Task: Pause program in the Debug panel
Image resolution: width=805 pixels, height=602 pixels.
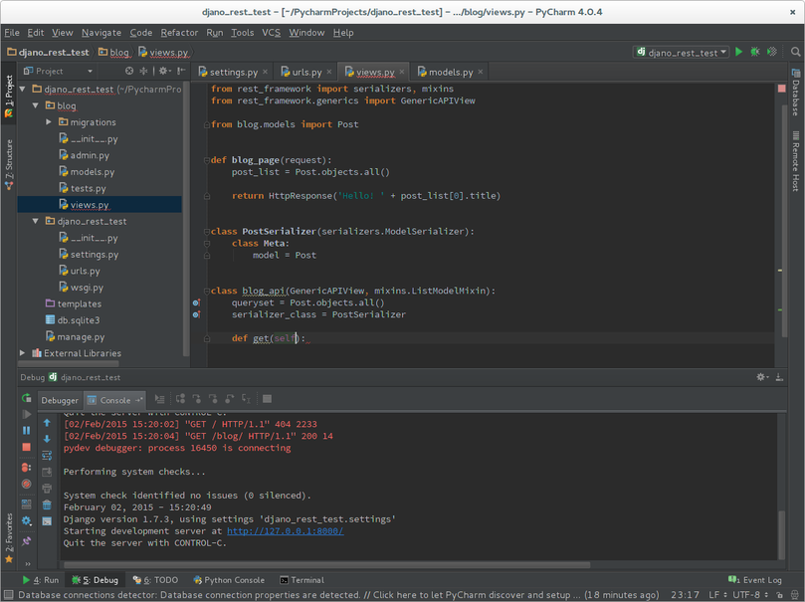Action: (26, 431)
